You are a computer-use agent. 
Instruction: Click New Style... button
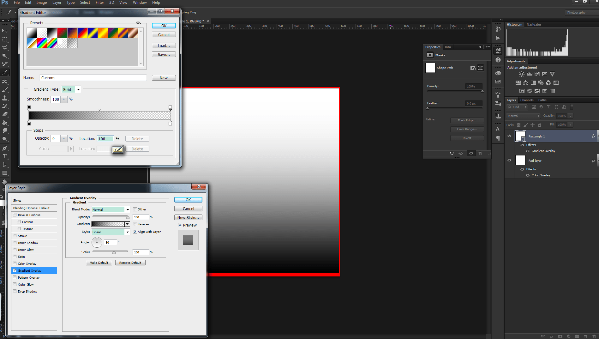pyautogui.click(x=188, y=218)
